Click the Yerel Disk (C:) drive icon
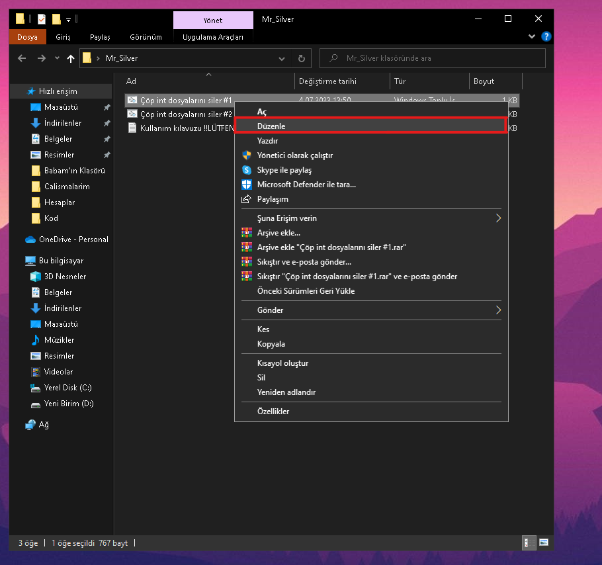This screenshot has width=602, height=565. click(x=35, y=388)
